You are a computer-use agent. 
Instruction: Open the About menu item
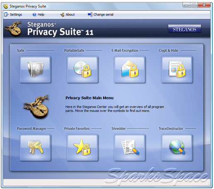click(67, 14)
